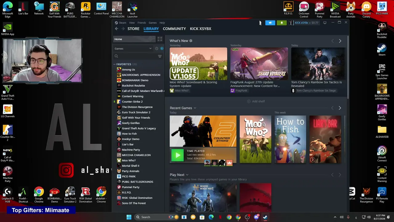Open the View menu
This screenshot has width=394, height=222.
[132, 23]
